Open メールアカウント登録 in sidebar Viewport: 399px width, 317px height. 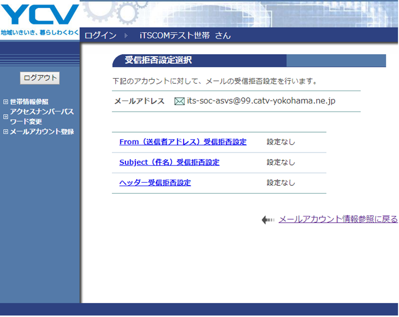pyautogui.click(x=42, y=132)
